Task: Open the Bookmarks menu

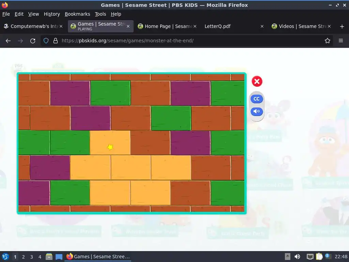Action: pyautogui.click(x=77, y=14)
